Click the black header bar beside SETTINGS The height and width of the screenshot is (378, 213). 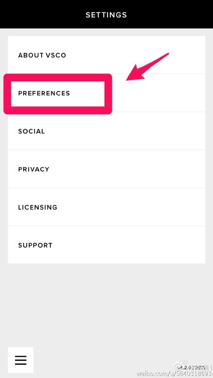[x=169, y=15]
